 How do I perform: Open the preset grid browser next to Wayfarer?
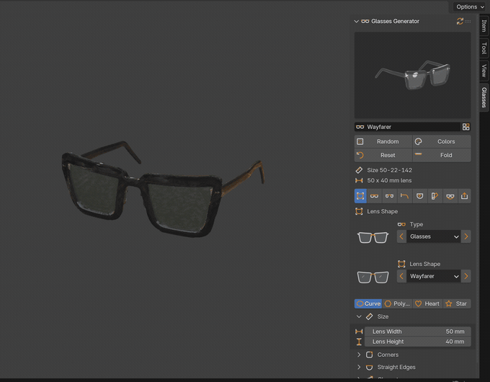(x=465, y=127)
